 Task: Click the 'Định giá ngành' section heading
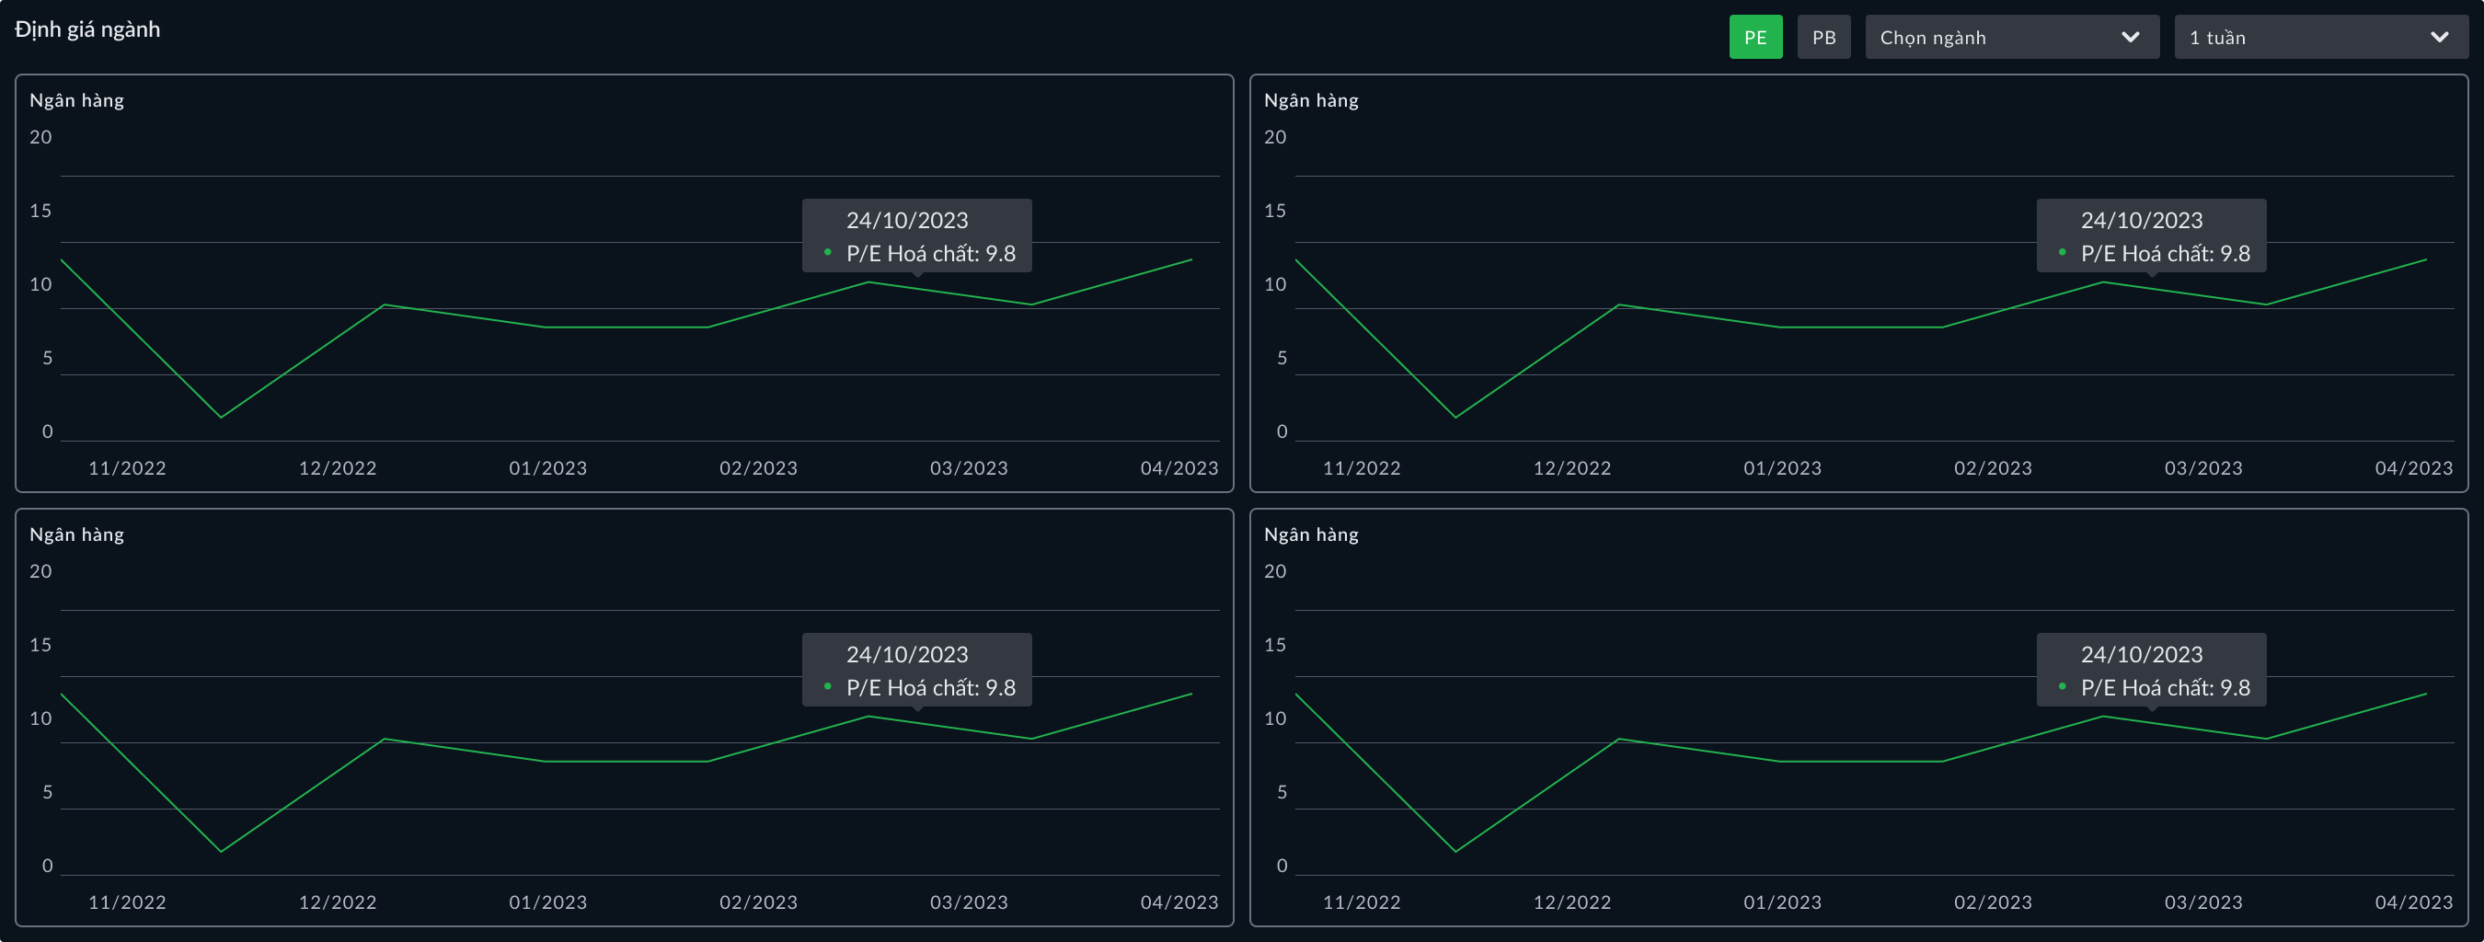[87, 29]
